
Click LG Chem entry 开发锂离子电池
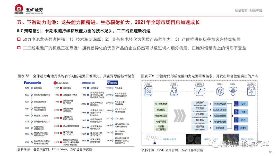tap(70, 95)
